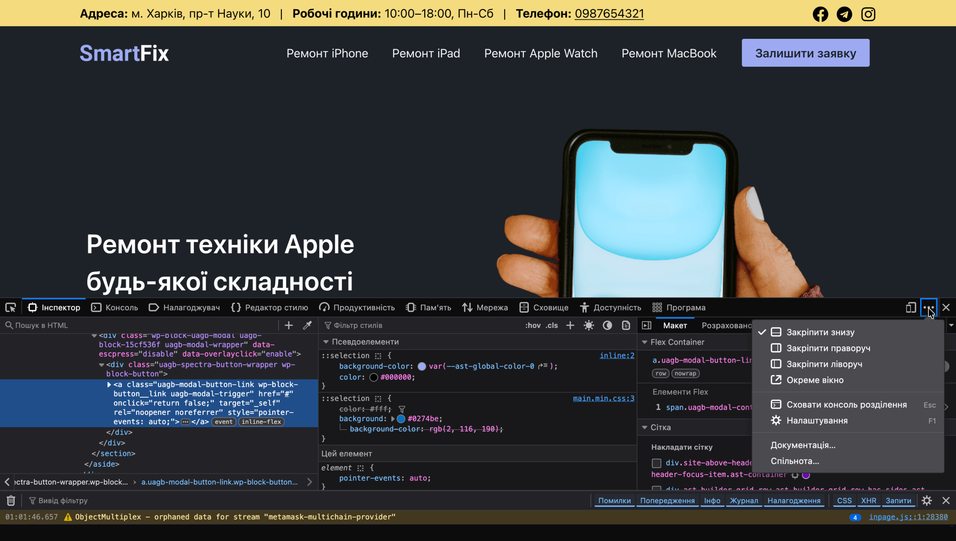The width and height of the screenshot is (956, 541).
Task: Check the div.site-above-header grid overlay
Action: click(656, 463)
